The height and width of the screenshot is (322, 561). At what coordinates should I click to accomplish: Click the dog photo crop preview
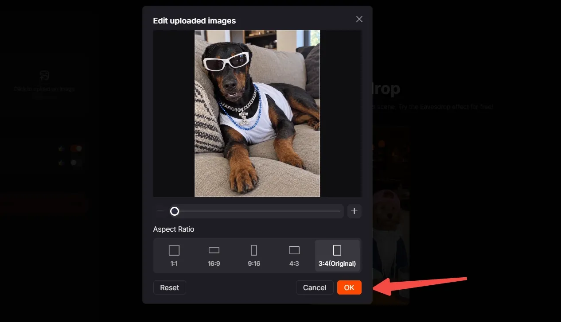(x=257, y=113)
